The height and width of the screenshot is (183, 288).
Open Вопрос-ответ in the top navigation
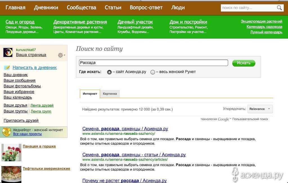146,8
